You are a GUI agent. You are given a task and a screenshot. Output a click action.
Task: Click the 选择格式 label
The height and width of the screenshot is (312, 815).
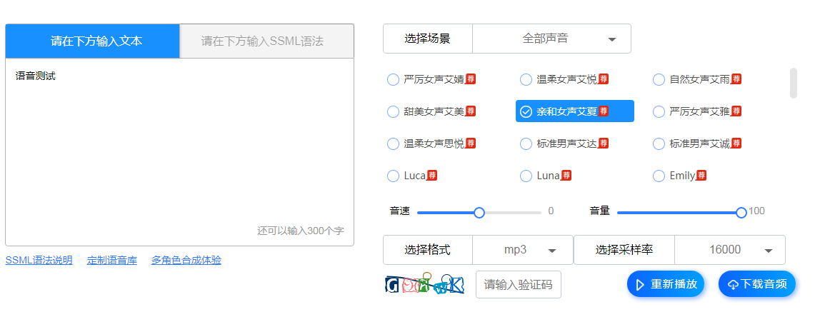pos(428,250)
